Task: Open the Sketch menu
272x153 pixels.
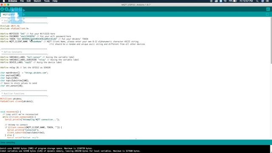Action: (x=37, y=1)
